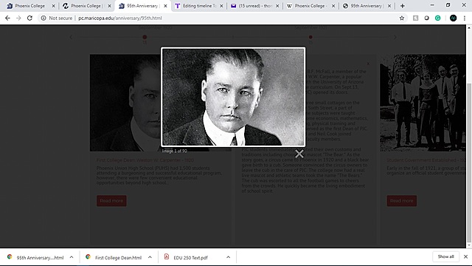The image size is (472, 266).
Task: Bookmark this page with the star icon
Action: click(401, 18)
